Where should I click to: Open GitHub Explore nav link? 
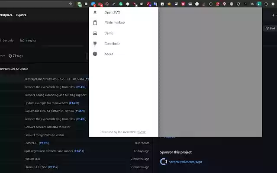21,15
